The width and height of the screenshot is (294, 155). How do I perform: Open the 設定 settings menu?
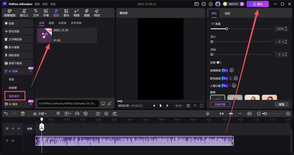pos(45,4)
